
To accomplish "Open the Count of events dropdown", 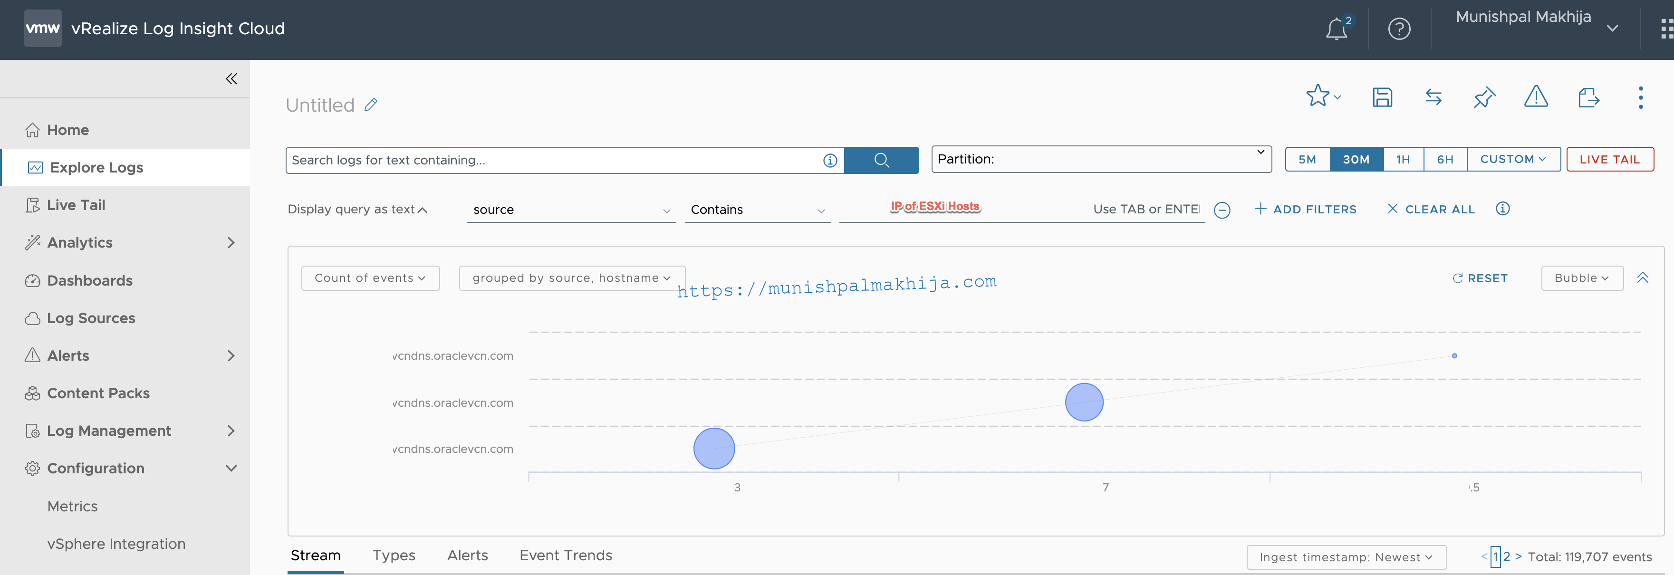I will tap(370, 278).
